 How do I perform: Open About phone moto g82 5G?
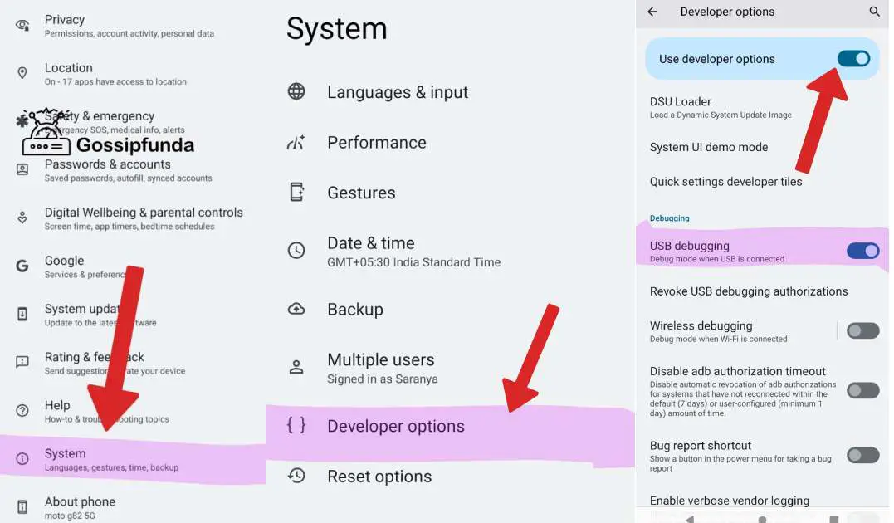(133, 506)
